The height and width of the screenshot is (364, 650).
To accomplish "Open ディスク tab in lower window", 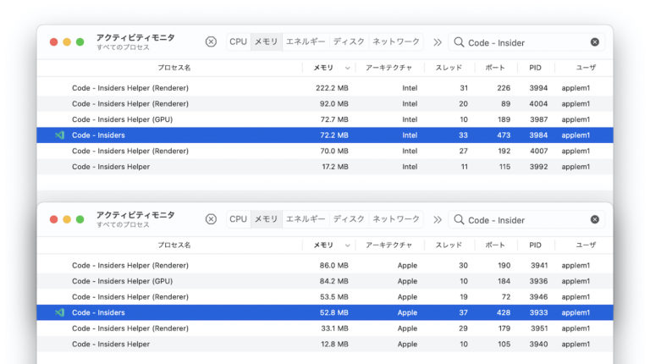I will coord(349,219).
